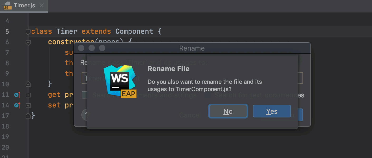
Task: Click the new-name input field in the Rename dialog
Action: 192,78
